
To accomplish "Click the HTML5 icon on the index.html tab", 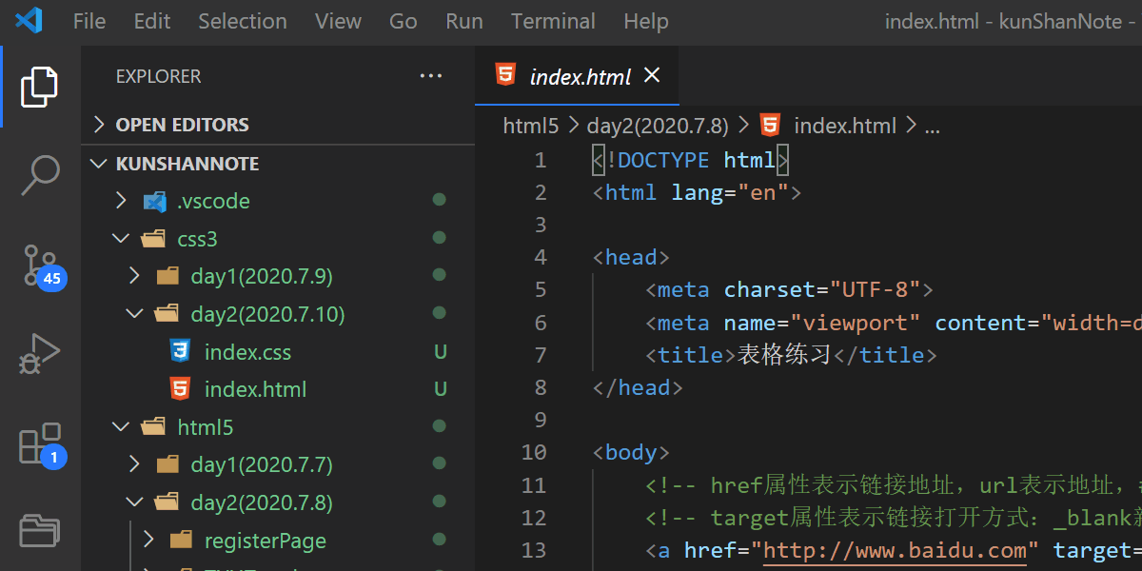I will coord(505,75).
